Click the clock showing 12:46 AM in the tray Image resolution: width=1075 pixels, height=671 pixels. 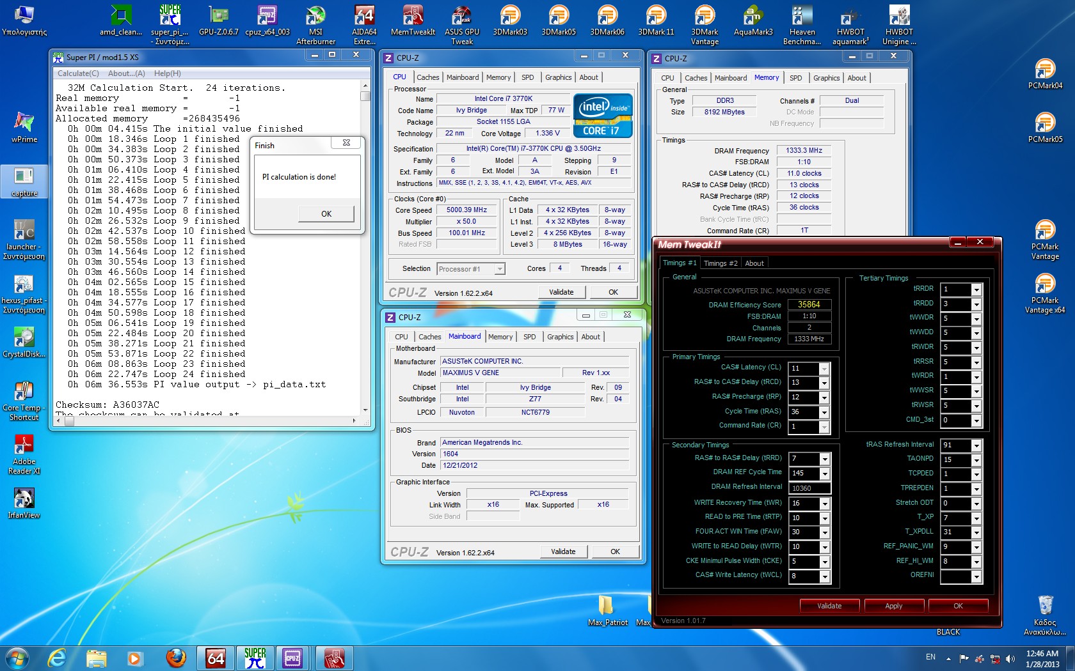pos(1042,654)
